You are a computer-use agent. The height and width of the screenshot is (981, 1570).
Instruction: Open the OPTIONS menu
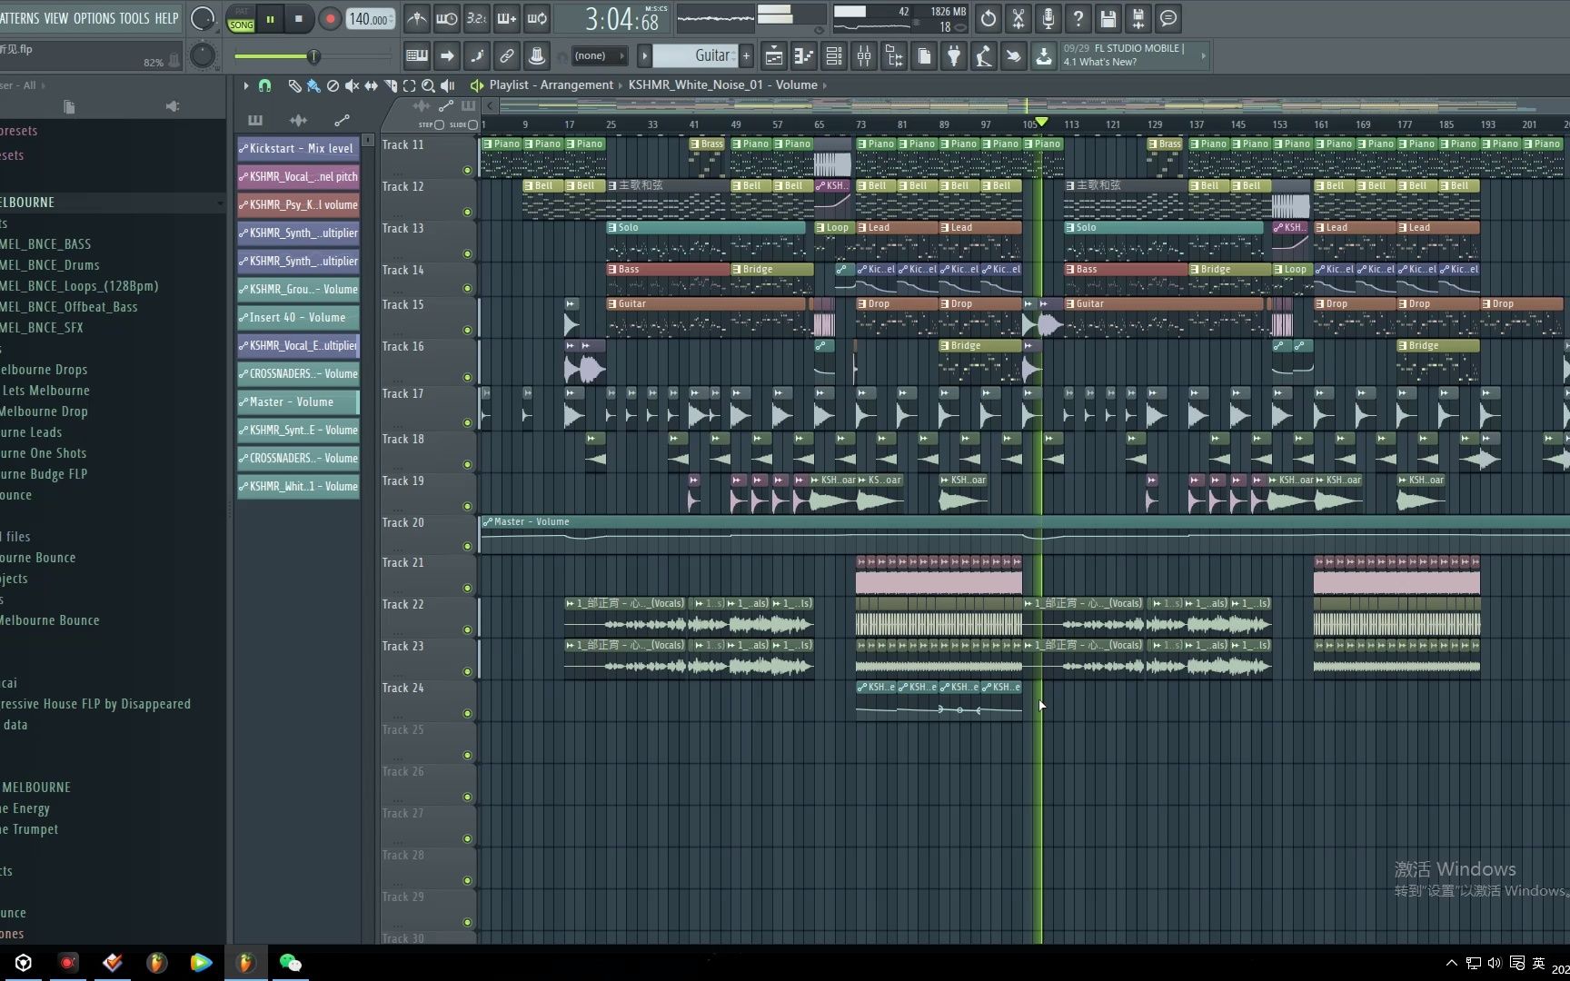pyautogui.click(x=94, y=18)
